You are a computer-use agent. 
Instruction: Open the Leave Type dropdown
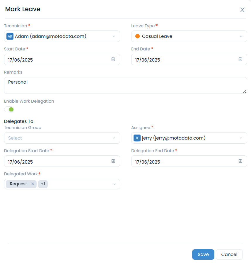pyautogui.click(x=241, y=36)
